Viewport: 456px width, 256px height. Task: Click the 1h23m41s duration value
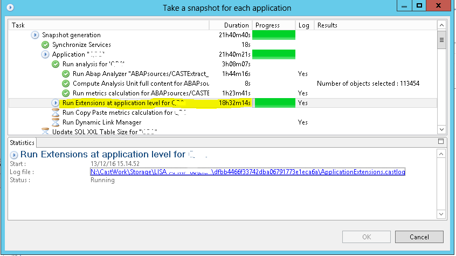coord(236,93)
